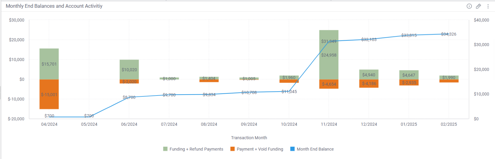Click the 01/2025 x-axis label
The height and width of the screenshot is (159, 495).
point(409,124)
